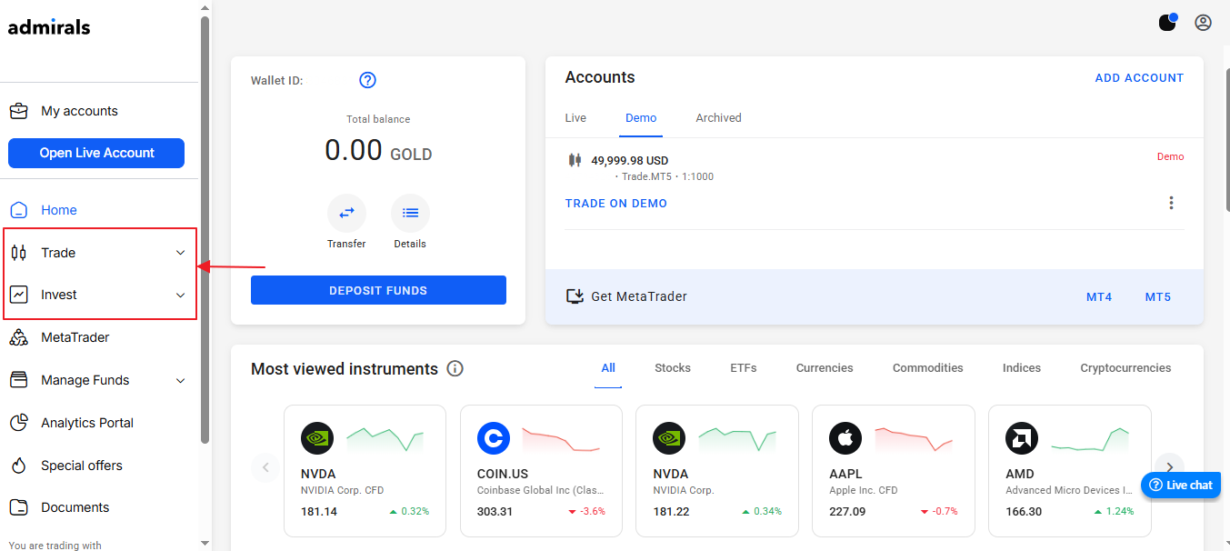Screen dimensions: 1230x551
Task: Click the Trade candlestick icon
Action: [18, 253]
